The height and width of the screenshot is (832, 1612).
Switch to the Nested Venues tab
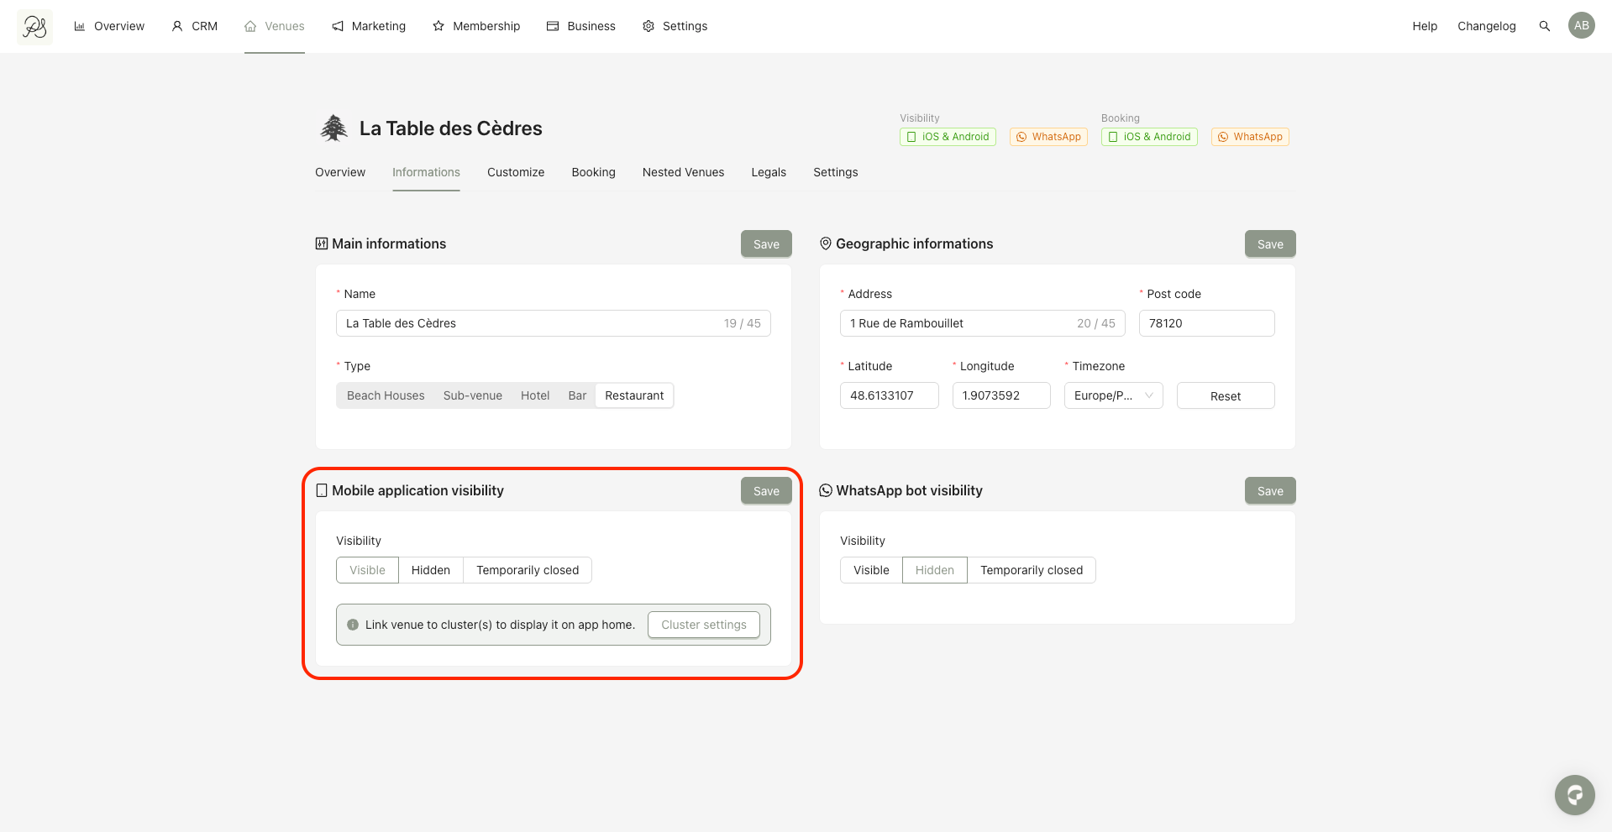[683, 172]
